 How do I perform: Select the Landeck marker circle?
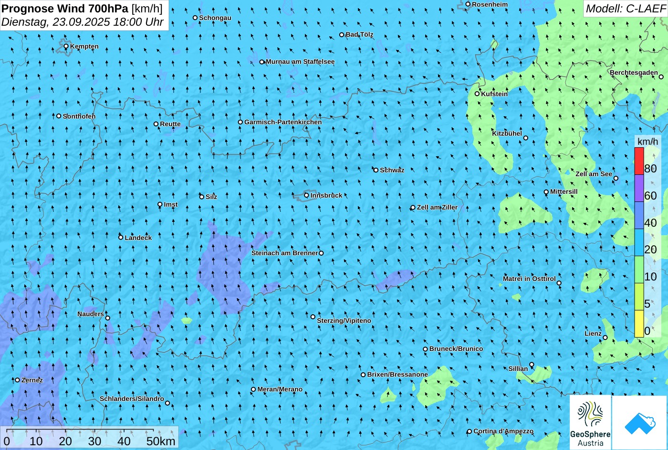[121, 237]
